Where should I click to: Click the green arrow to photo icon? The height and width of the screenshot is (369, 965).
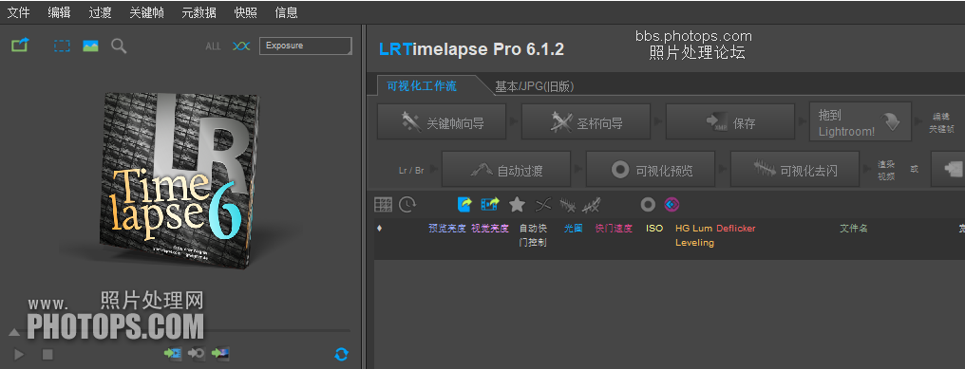(220, 354)
